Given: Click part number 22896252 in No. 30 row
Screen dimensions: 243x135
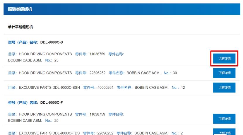Looking at the screenshot, I should pos(97,73).
